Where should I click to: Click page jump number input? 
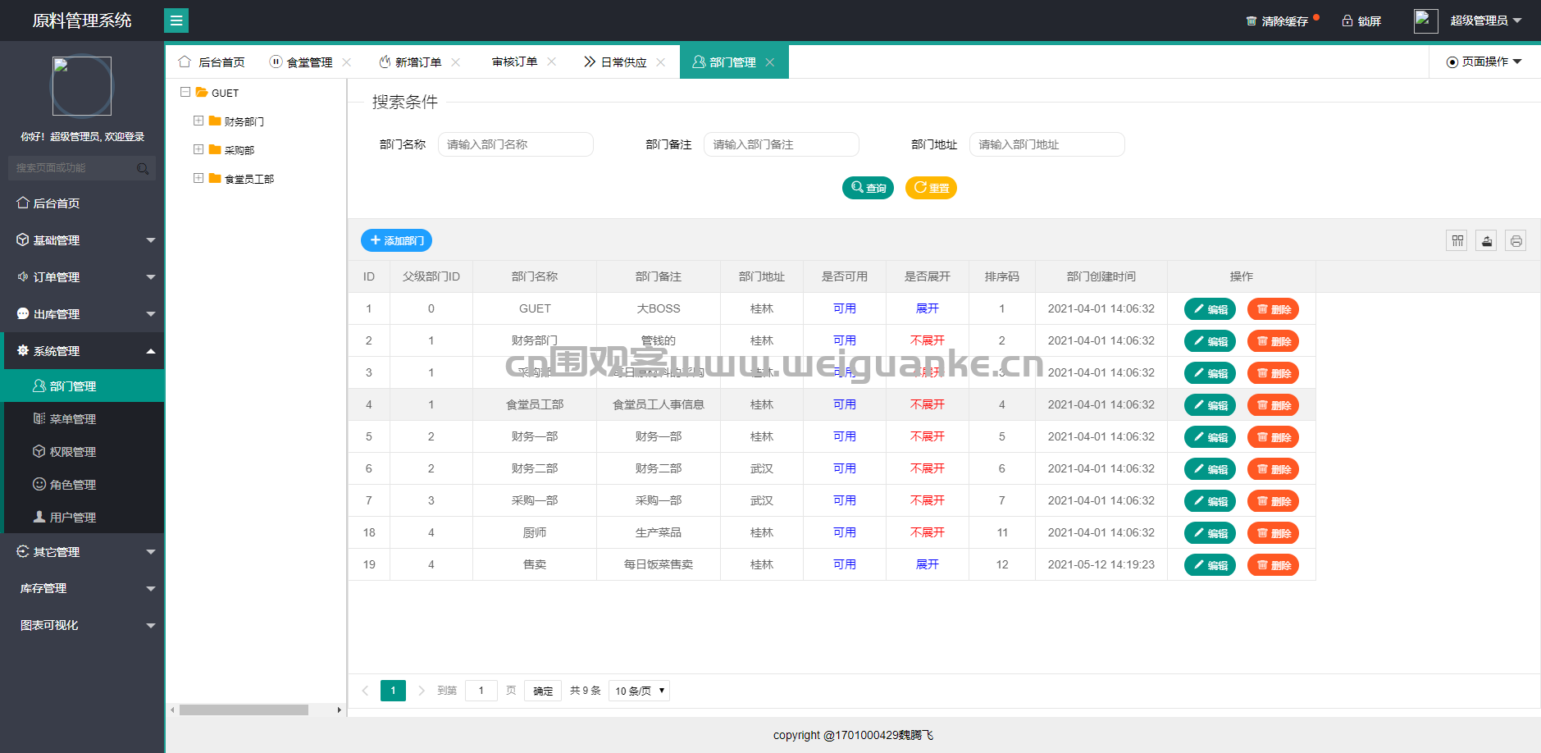[x=481, y=691]
